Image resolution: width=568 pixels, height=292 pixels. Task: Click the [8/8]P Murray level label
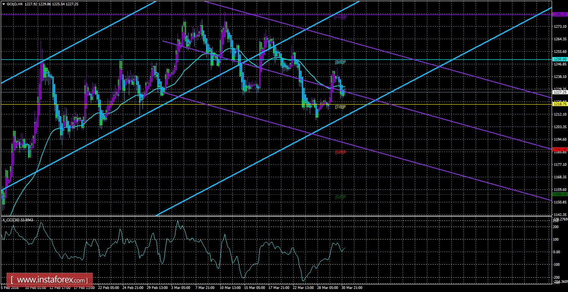point(340,62)
